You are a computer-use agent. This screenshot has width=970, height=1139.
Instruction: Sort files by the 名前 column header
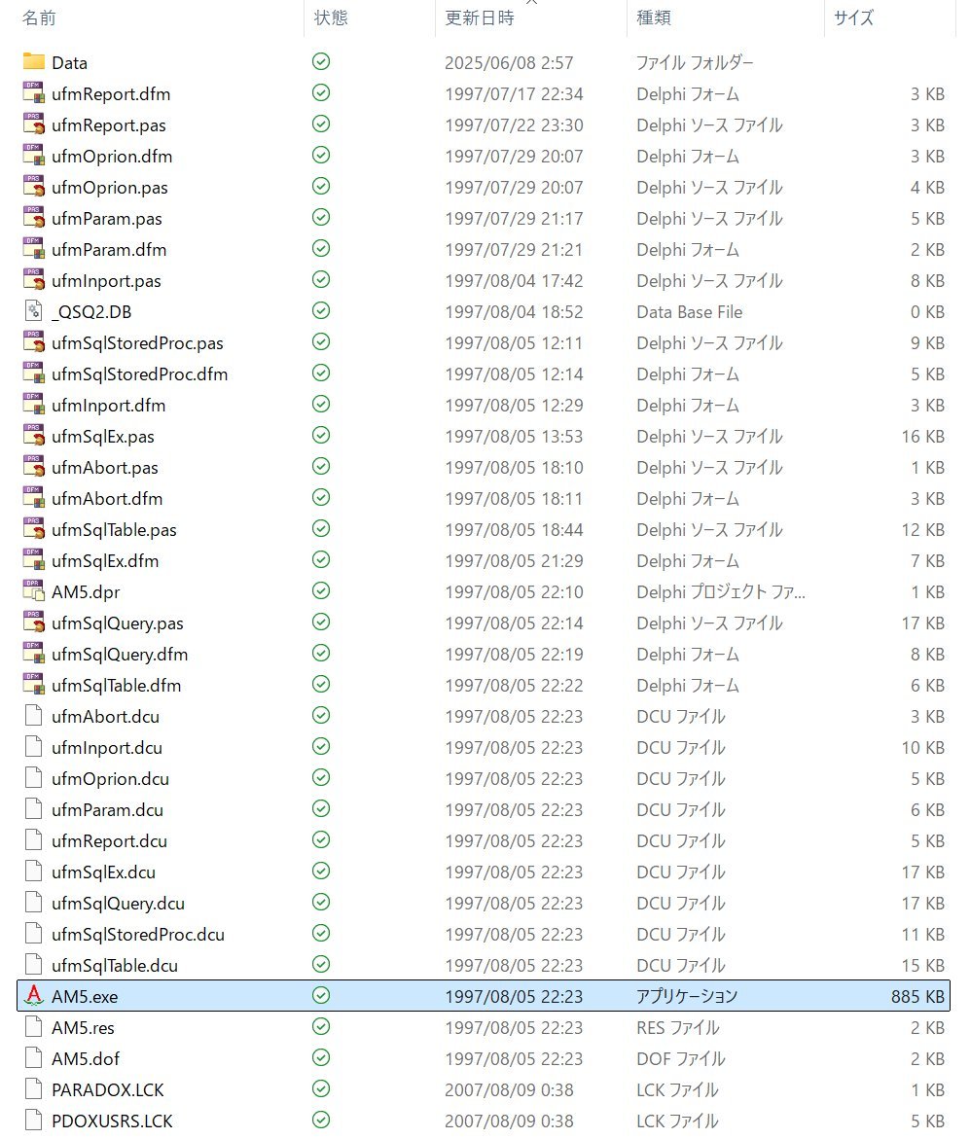(x=39, y=18)
